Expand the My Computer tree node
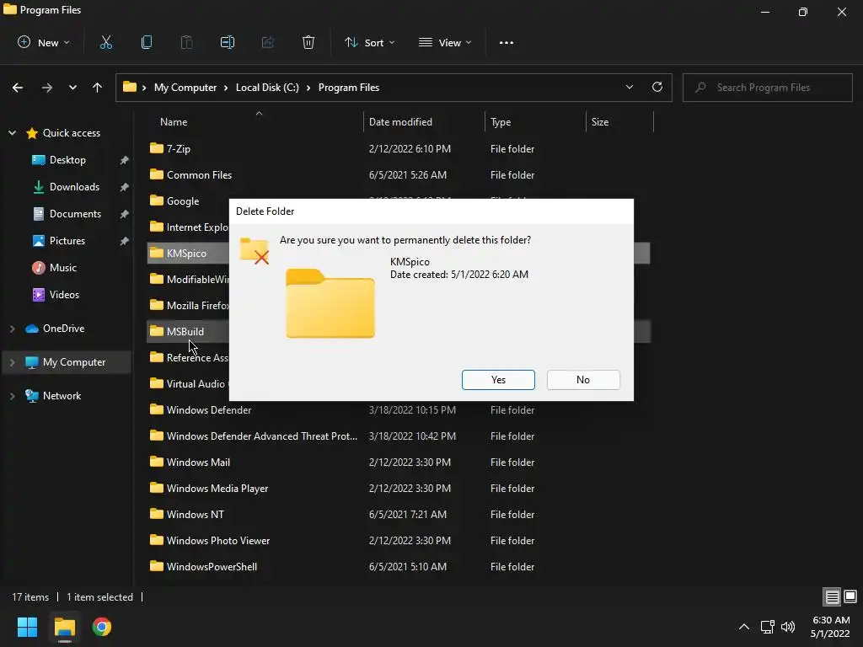The image size is (863, 647). pos(12,362)
